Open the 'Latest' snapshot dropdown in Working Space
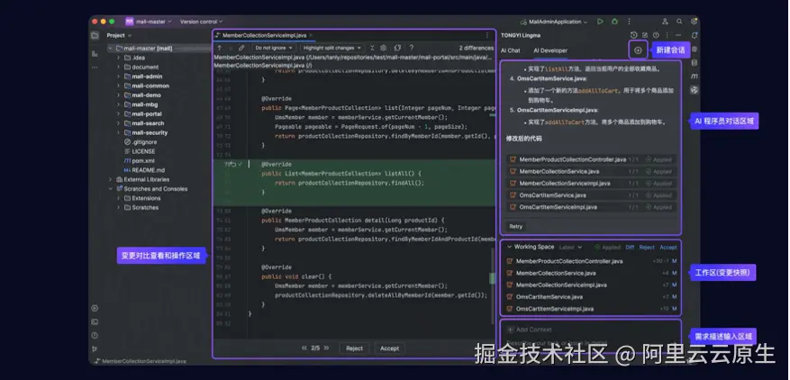The height and width of the screenshot is (380, 790). point(570,248)
